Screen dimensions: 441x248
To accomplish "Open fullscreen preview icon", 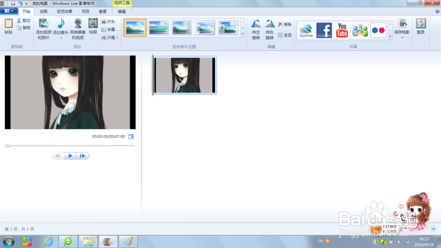I will click(x=131, y=136).
